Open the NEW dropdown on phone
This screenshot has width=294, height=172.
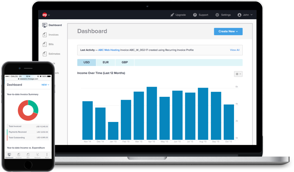(x=46, y=85)
